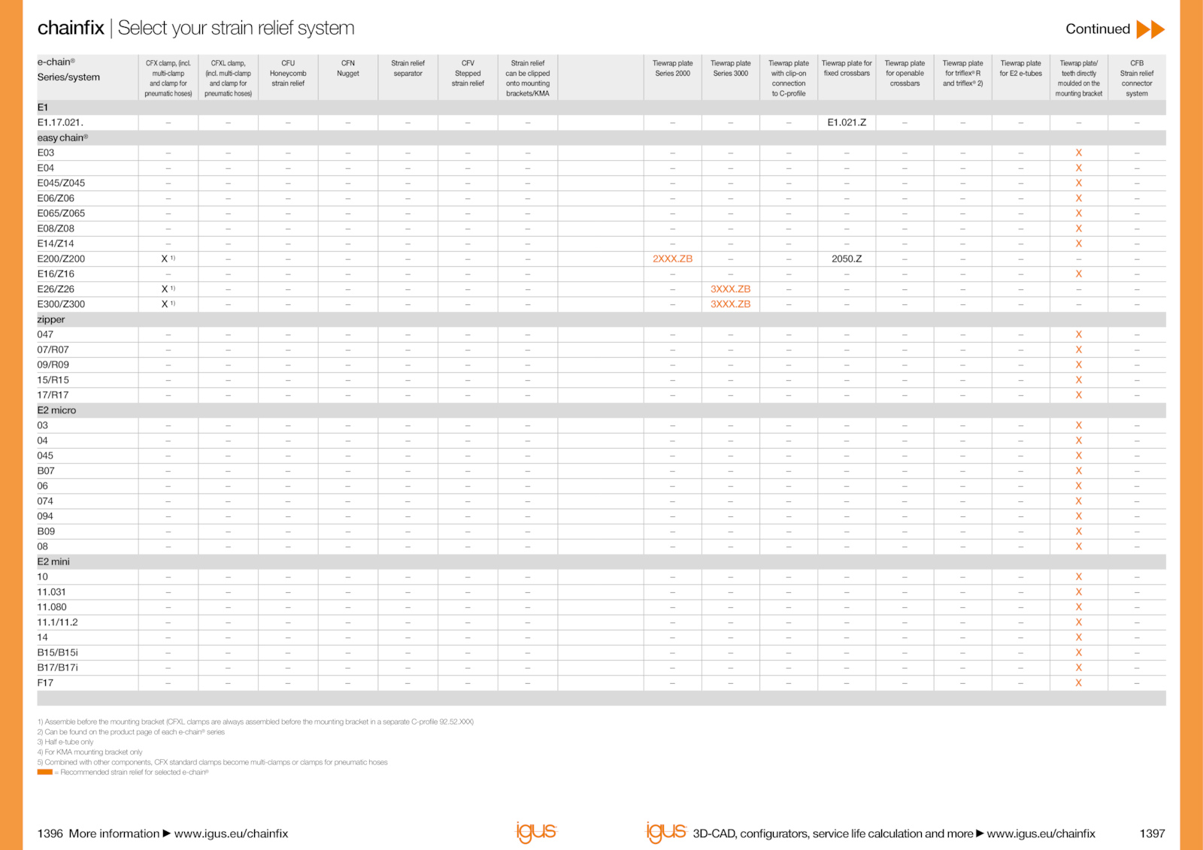Select the 17/R17 row label
The image size is (1203, 850).
coord(53,395)
